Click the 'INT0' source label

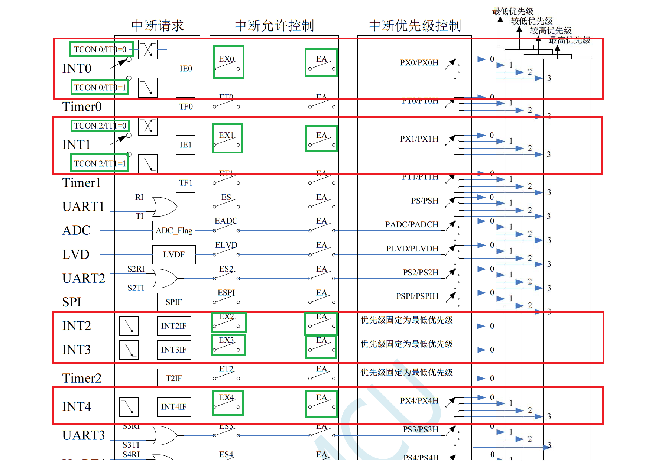click(77, 69)
